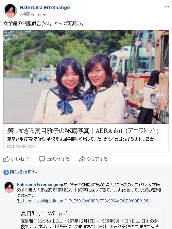Click the 5時間前 post timestamp
Screen dimensions: 172x229
pyautogui.click(x=27, y=14)
